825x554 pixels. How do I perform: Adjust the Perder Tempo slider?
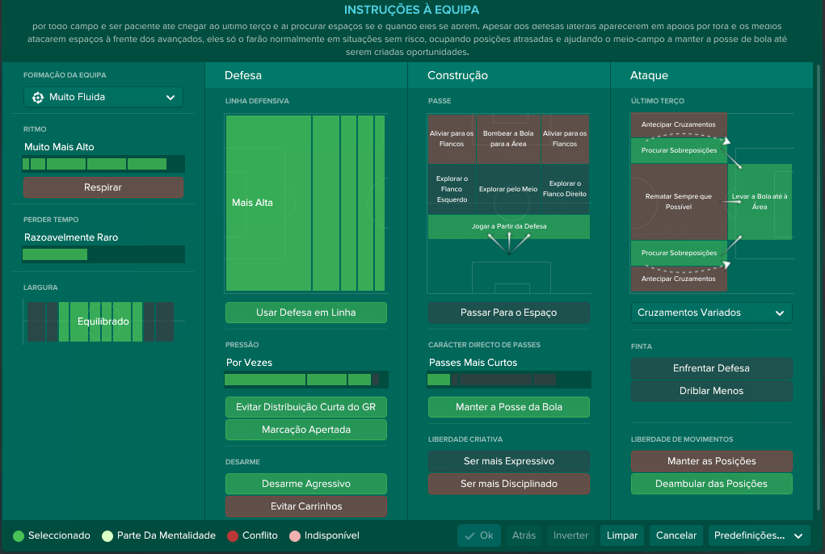point(103,254)
